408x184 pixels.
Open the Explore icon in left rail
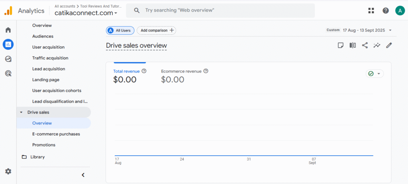pos(8,59)
